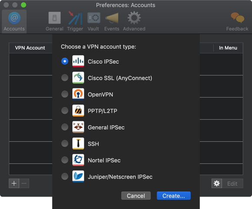The image size is (252, 209).
Task: Open the Trigger preferences pane
Action: (75, 22)
